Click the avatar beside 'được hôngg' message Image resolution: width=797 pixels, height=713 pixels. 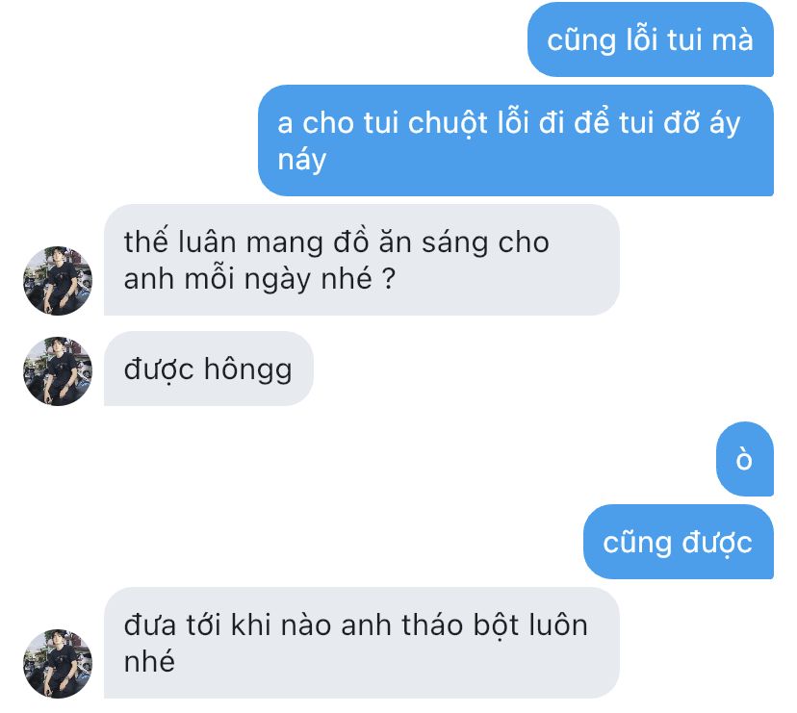point(58,371)
